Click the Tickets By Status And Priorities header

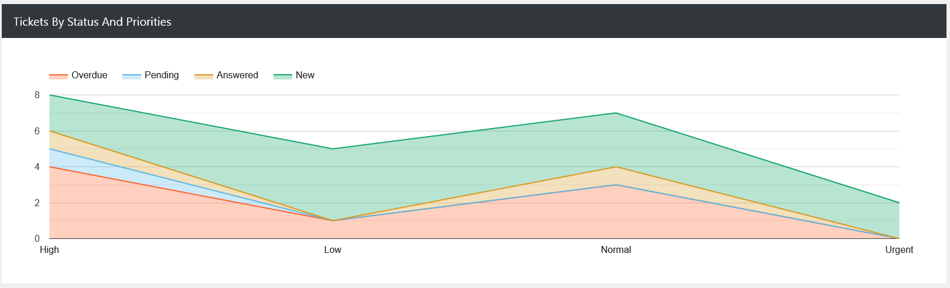[93, 22]
